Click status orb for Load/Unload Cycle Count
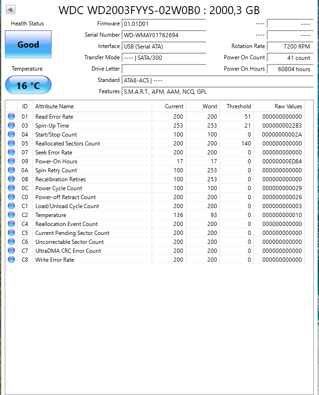The height and width of the screenshot is (395, 319). click(x=11, y=206)
